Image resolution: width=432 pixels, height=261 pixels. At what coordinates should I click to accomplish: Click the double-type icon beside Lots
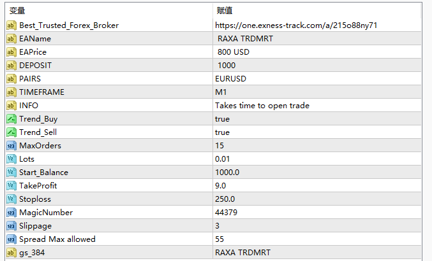tap(11, 159)
